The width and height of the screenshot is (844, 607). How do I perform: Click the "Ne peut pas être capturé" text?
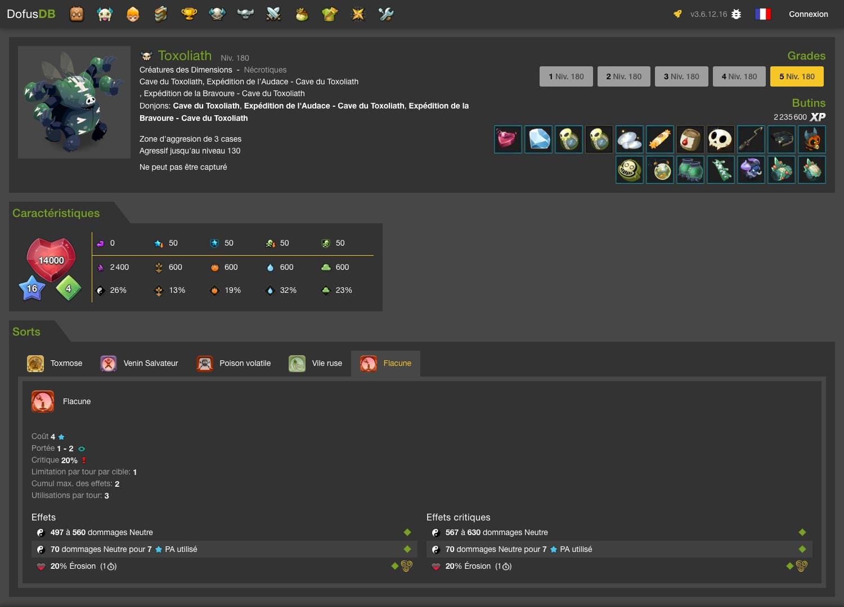point(183,167)
